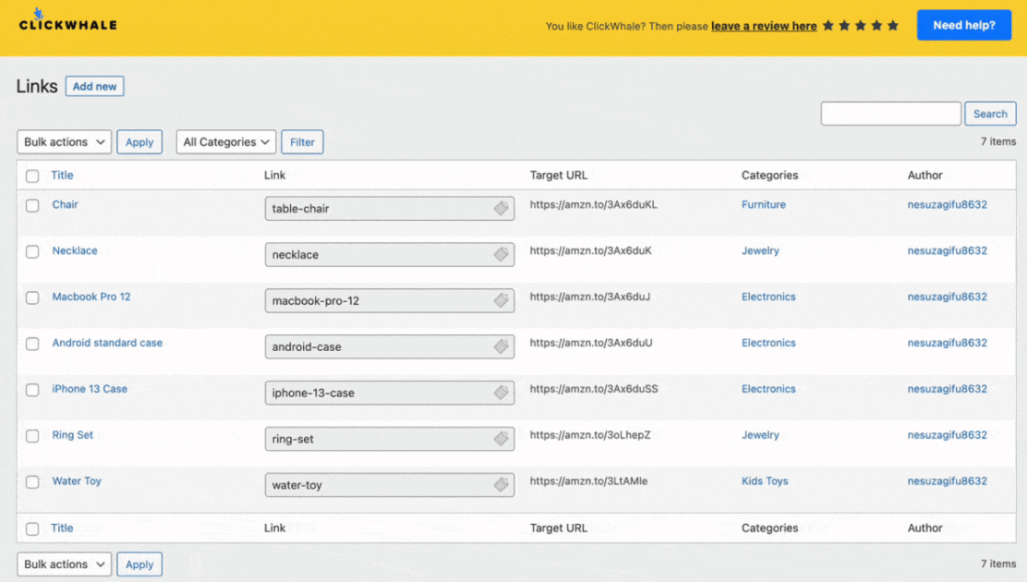Open Jewelry category in Necklace row
1027x582 pixels.
coord(760,250)
